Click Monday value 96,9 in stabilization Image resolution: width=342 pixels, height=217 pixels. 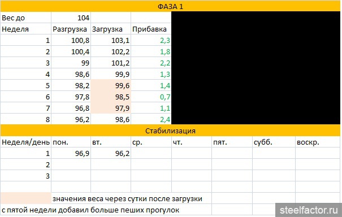click(x=71, y=153)
